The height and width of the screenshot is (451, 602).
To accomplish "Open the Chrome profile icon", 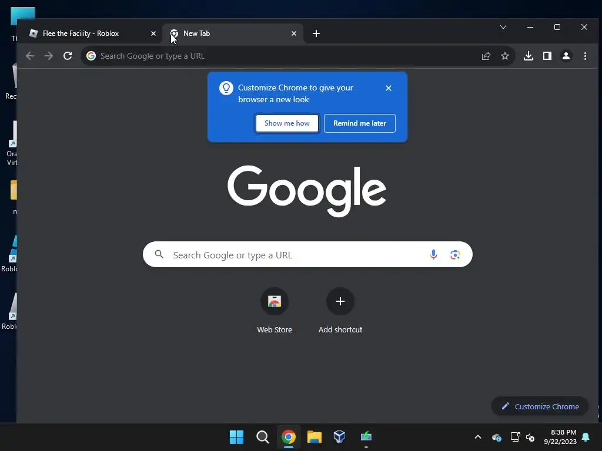I will (566, 56).
